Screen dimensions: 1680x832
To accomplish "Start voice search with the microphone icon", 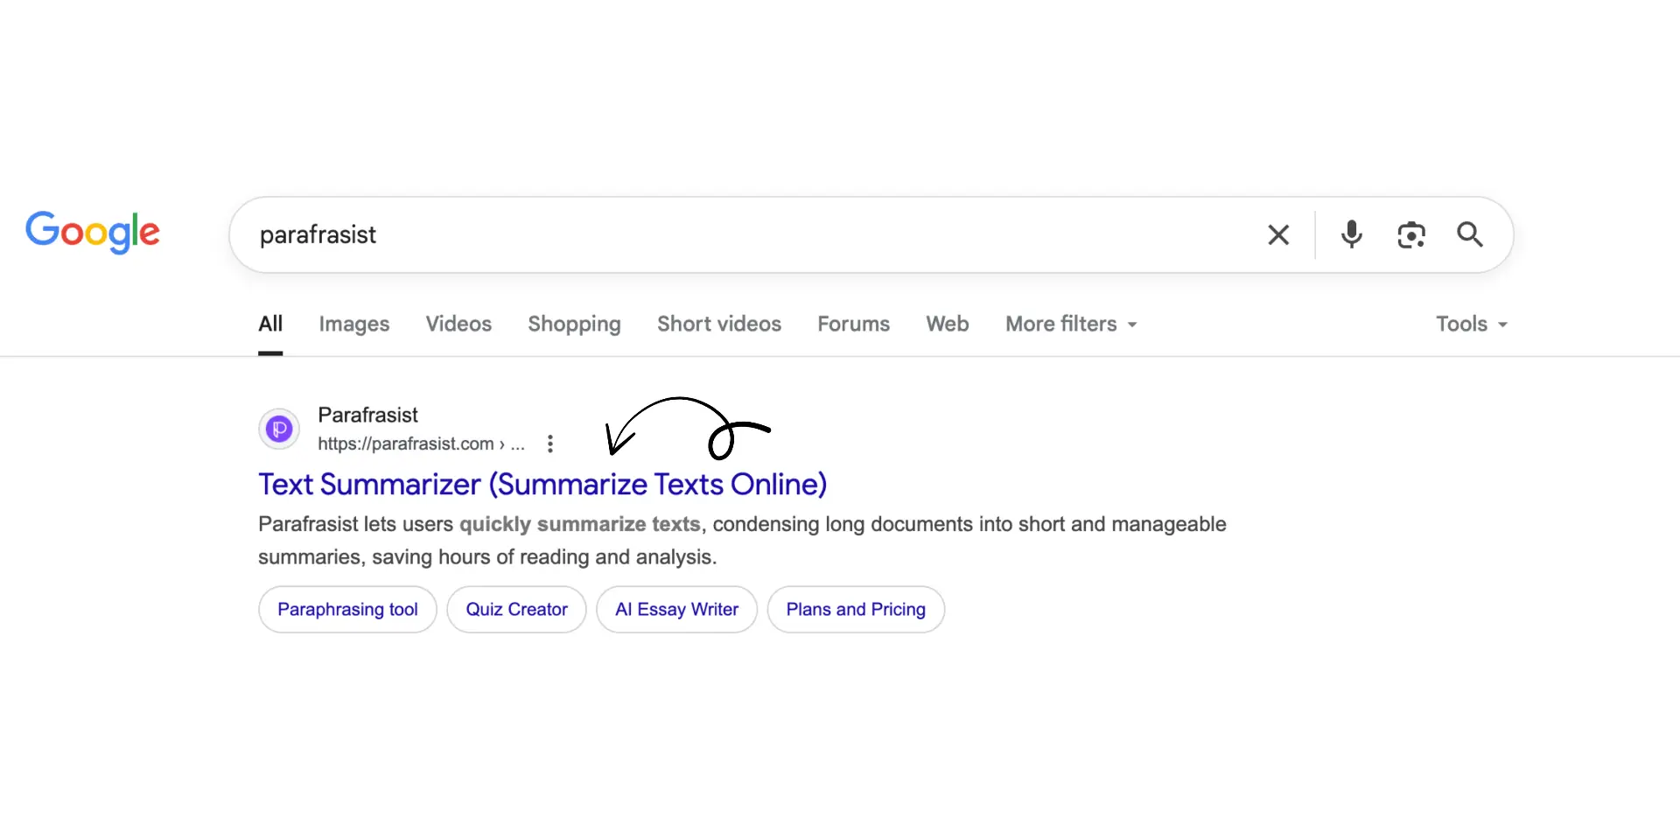I will (1351, 234).
